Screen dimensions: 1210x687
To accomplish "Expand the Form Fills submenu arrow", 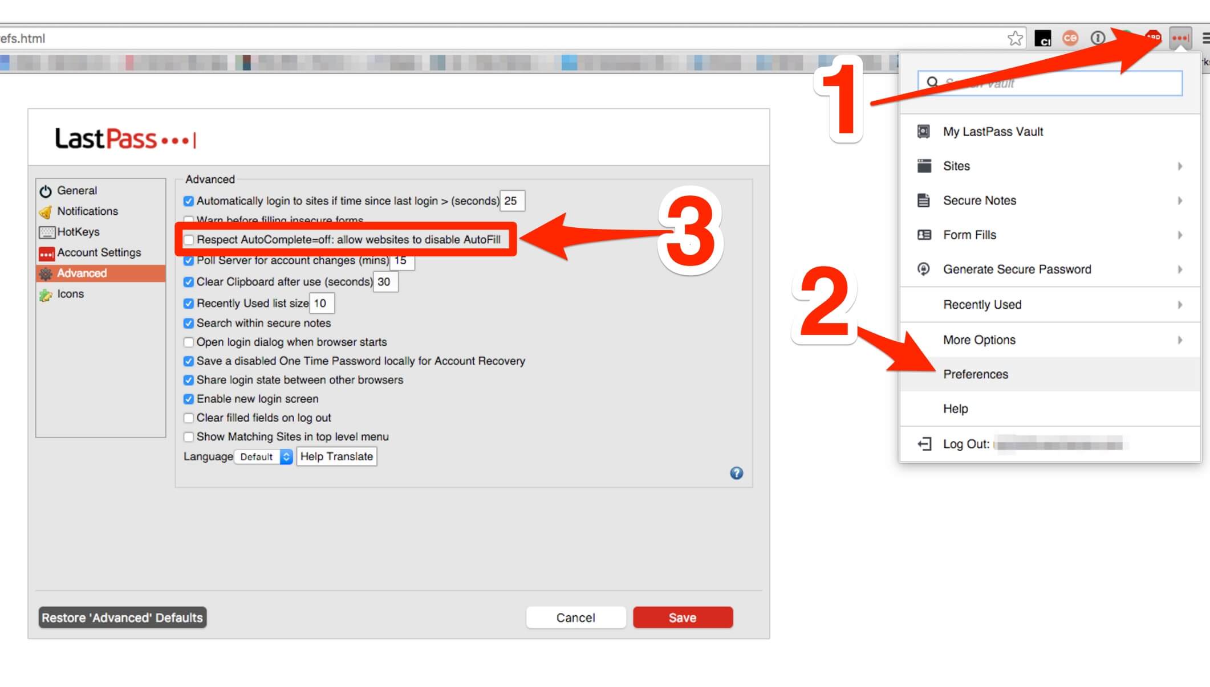I will tap(1180, 235).
